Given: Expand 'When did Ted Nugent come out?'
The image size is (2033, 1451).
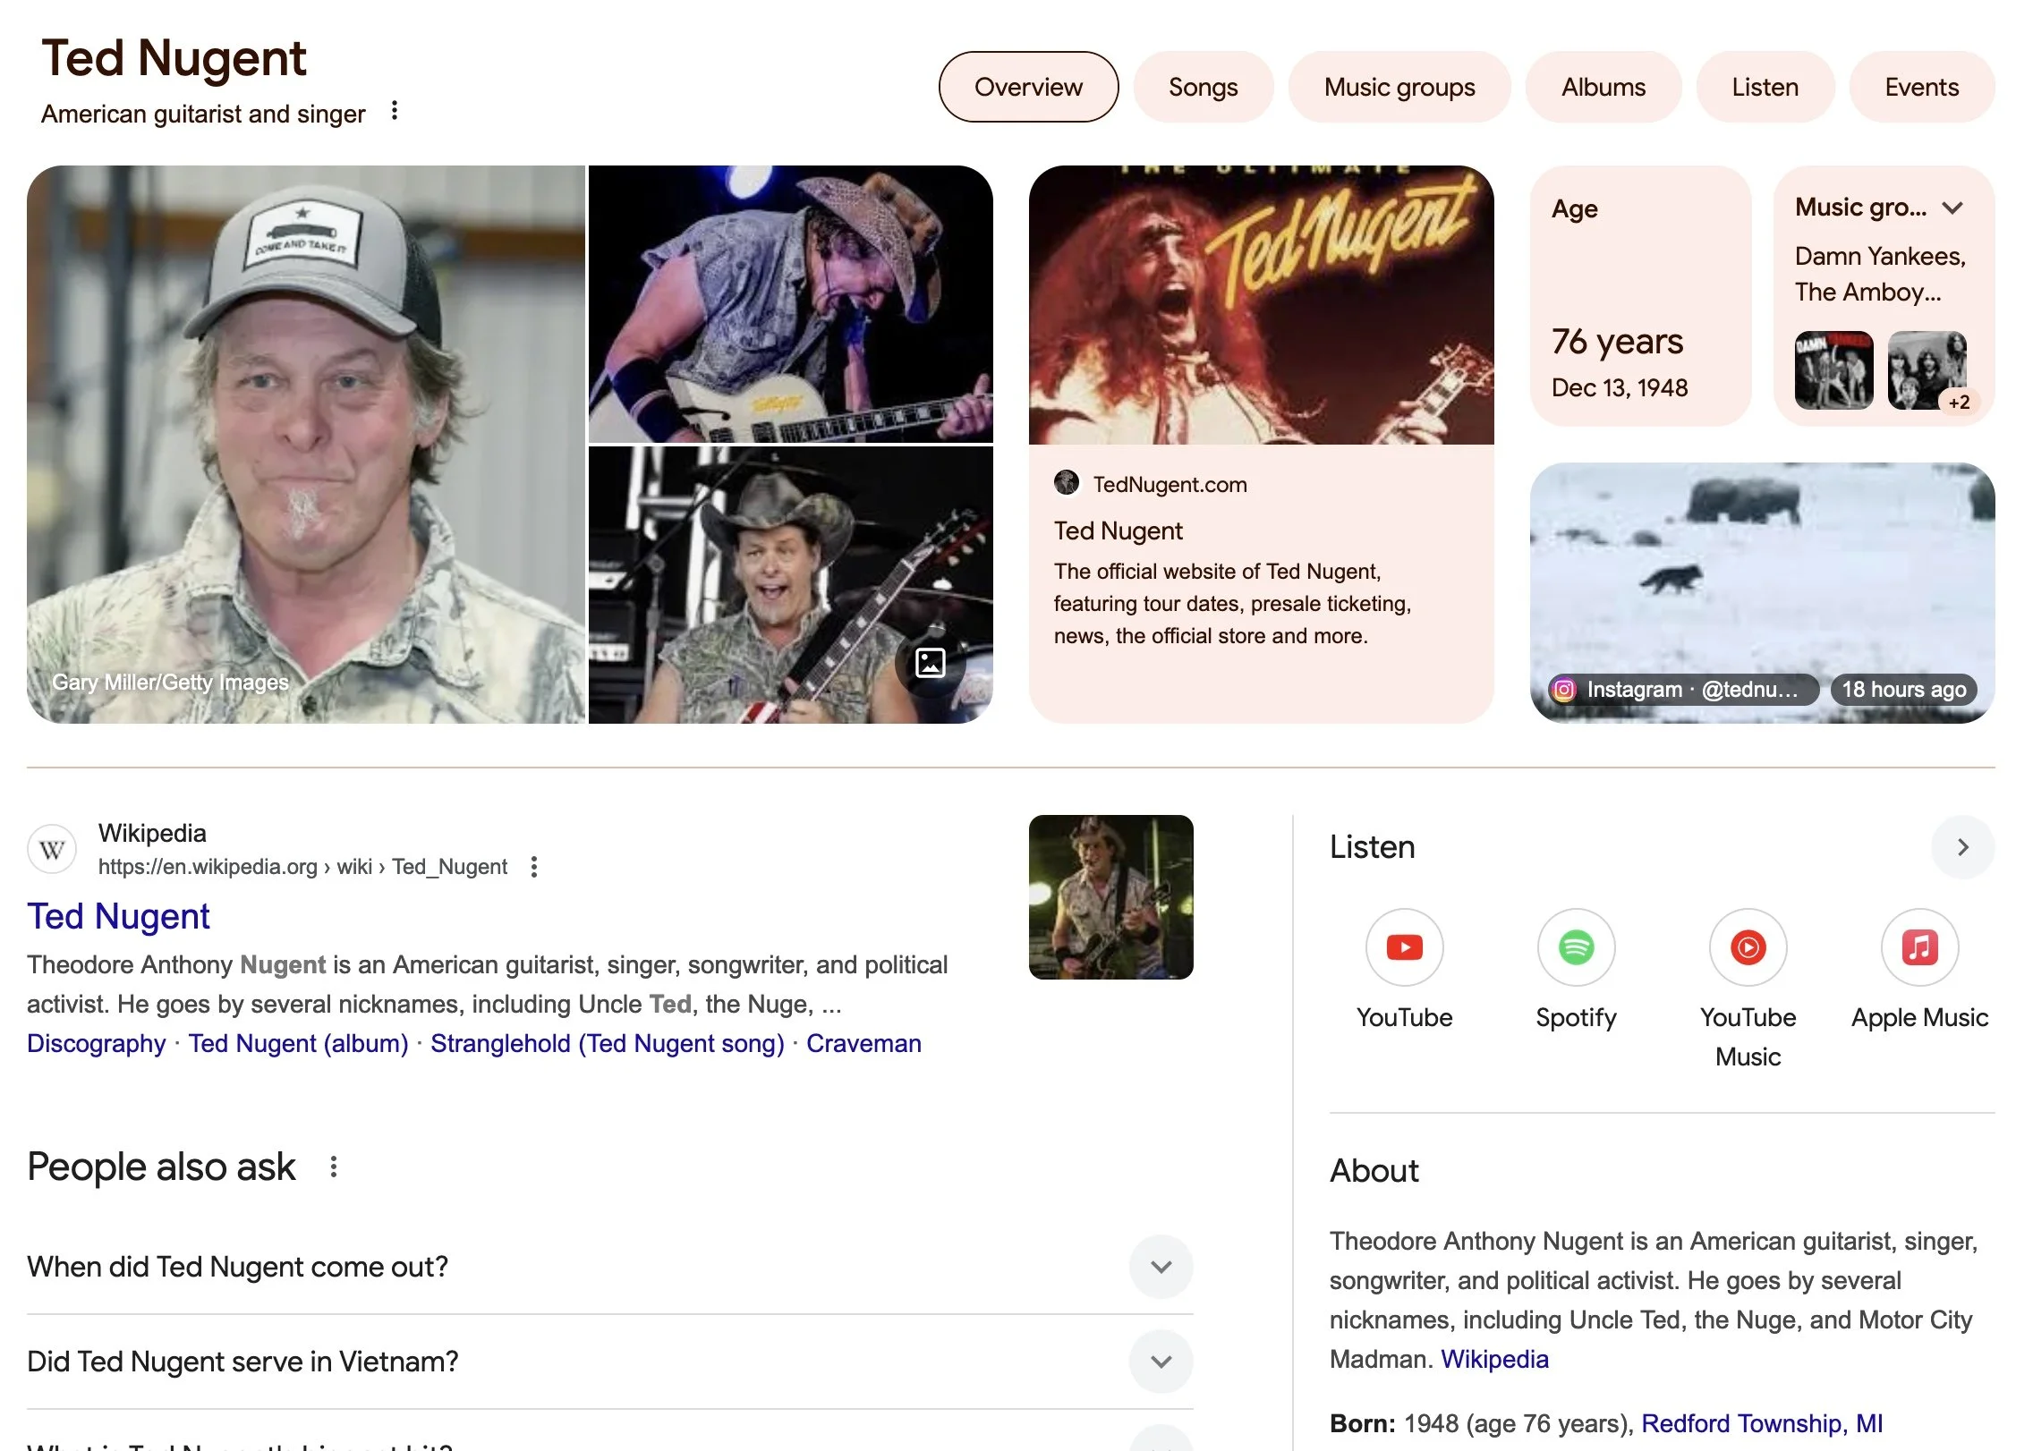Looking at the screenshot, I should [x=1161, y=1267].
